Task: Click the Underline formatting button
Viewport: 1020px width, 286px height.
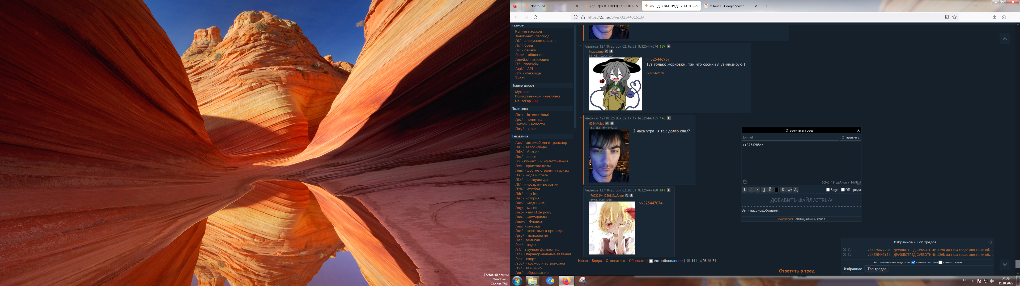Action: (764, 190)
